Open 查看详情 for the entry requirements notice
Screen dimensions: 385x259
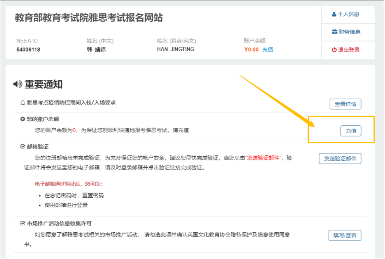click(345, 104)
